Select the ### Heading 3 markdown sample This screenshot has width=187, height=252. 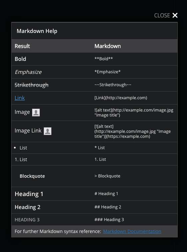(109, 219)
